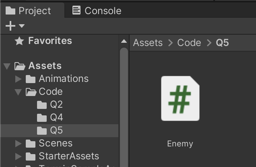The height and width of the screenshot is (167, 256).
Task: Click the StarterAssets folder icon
Action: [x=31, y=156]
